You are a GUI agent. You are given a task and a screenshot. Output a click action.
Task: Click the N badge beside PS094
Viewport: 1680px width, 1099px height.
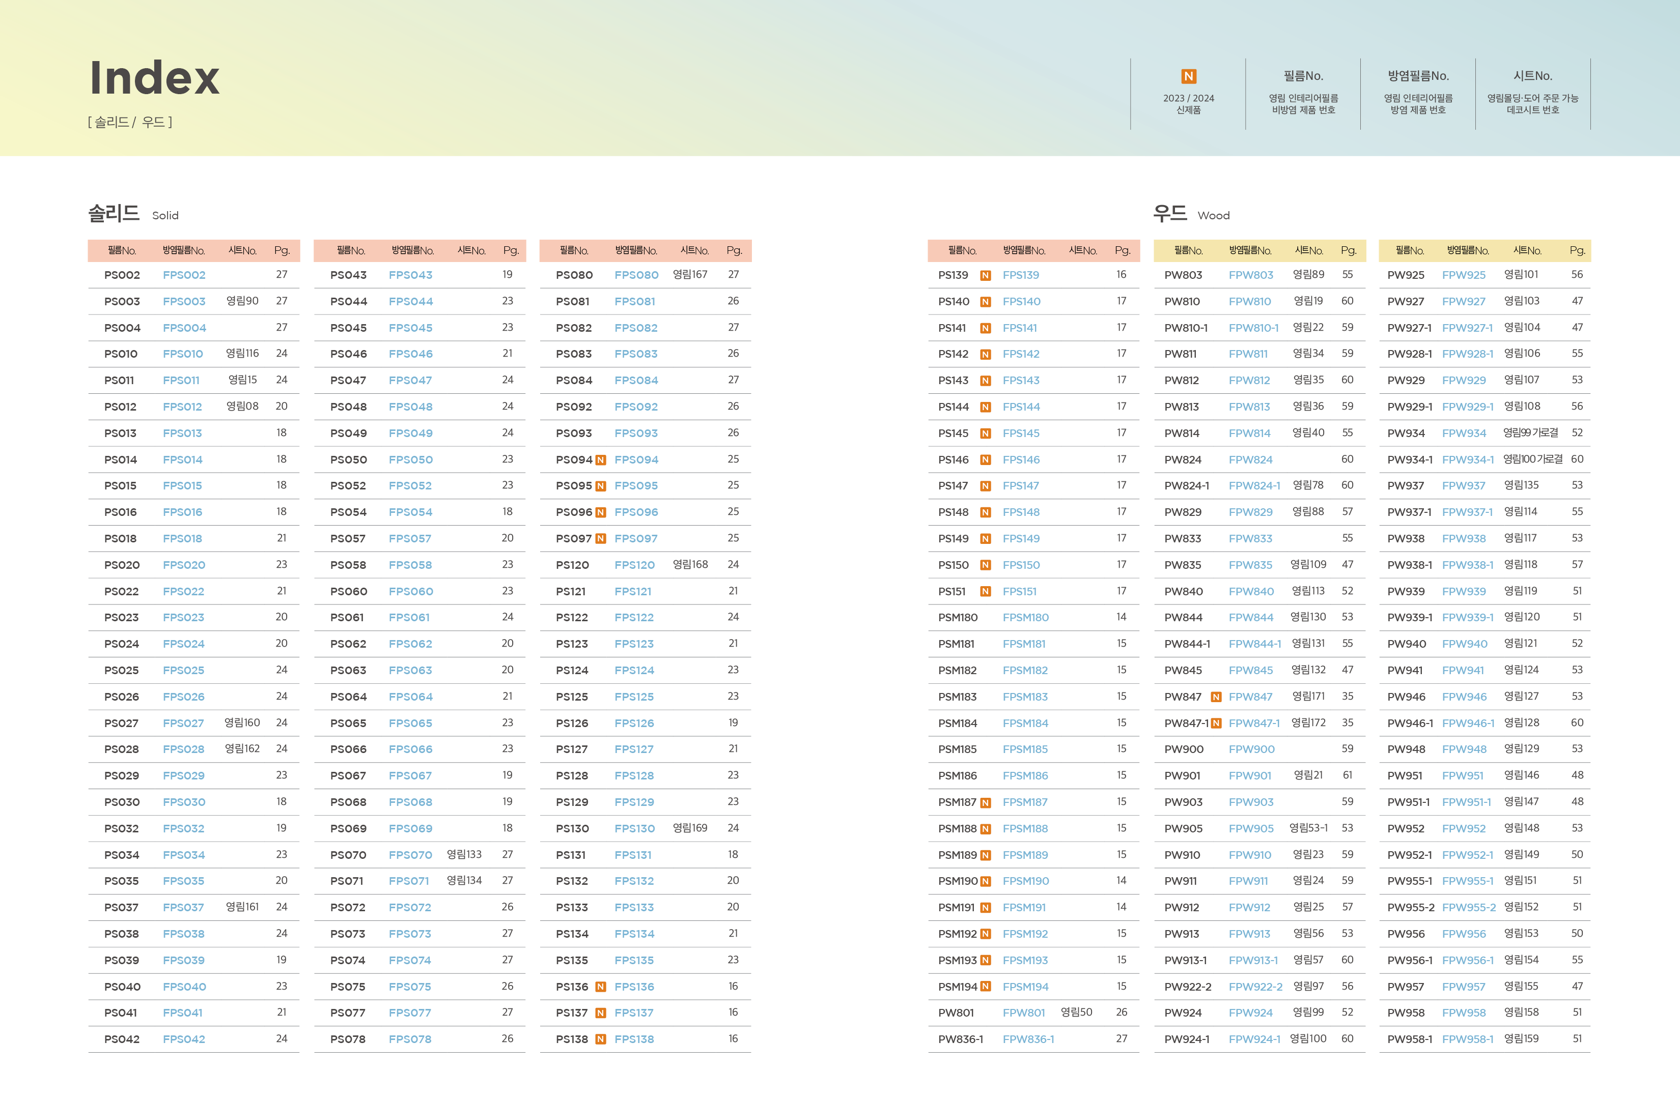[600, 460]
